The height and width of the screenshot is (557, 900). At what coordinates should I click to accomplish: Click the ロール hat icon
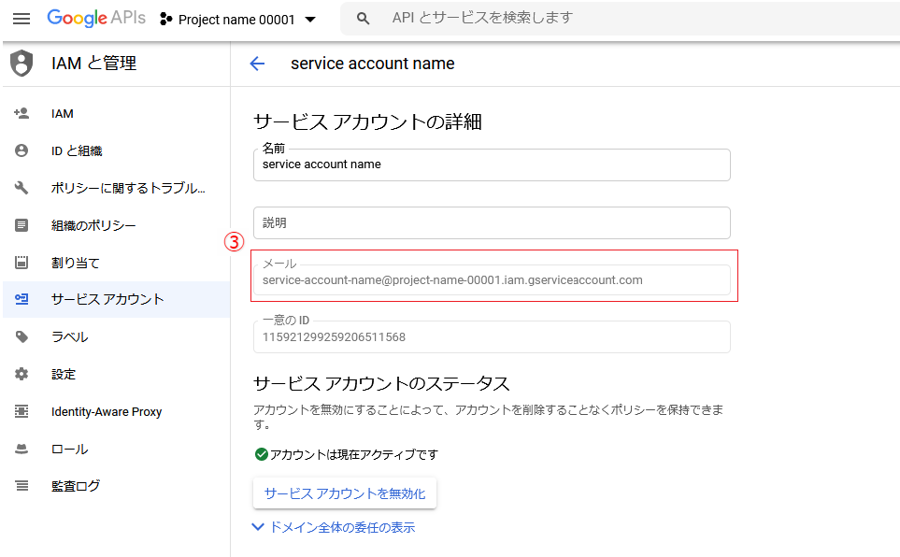click(x=21, y=449)
